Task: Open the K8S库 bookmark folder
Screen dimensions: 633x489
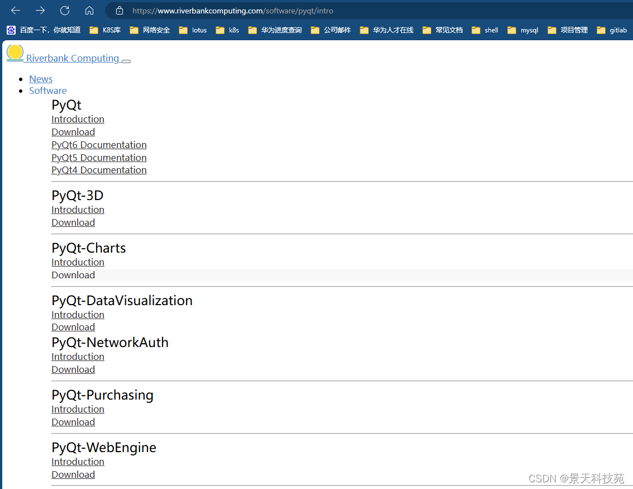Action: [105, 30]
